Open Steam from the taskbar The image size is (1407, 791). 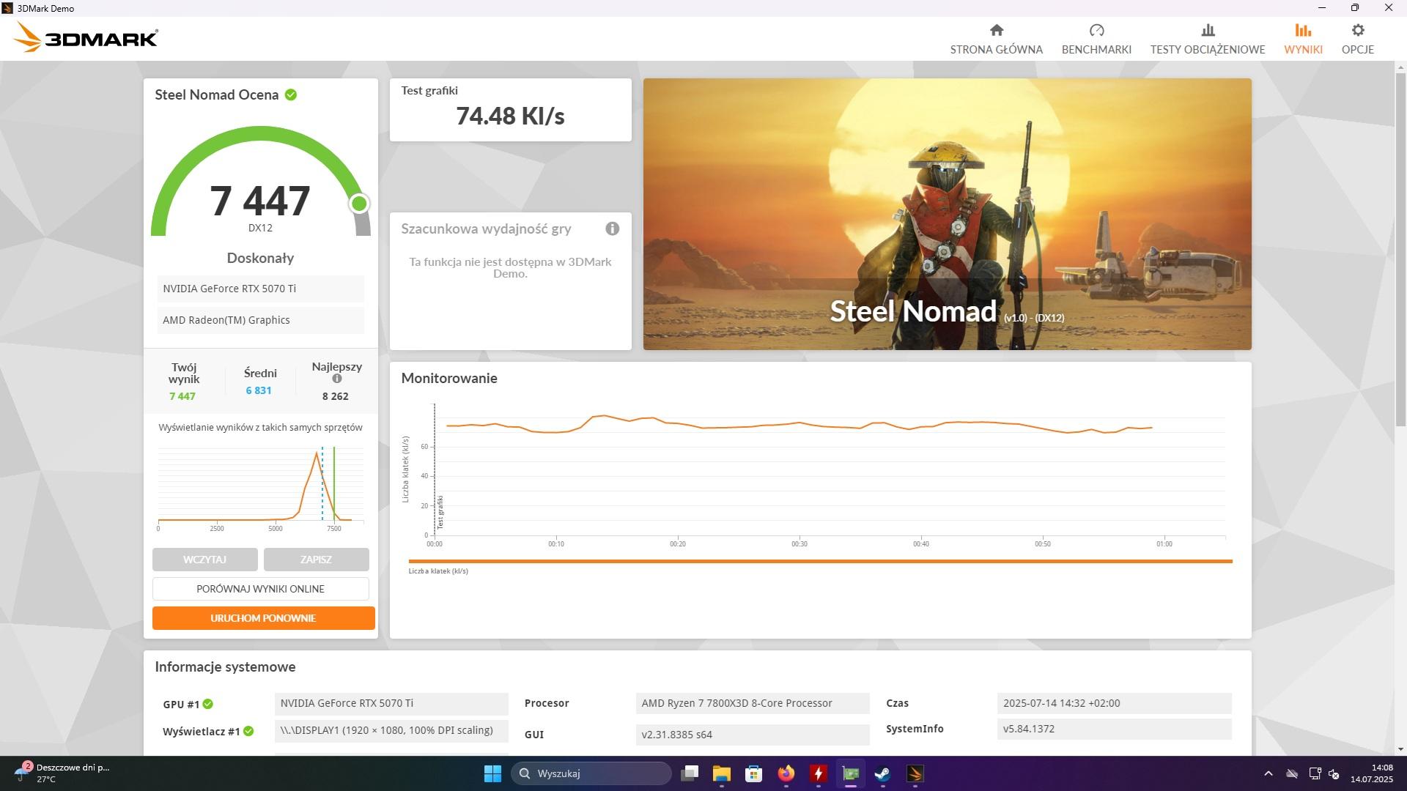(x=882, y=773)
